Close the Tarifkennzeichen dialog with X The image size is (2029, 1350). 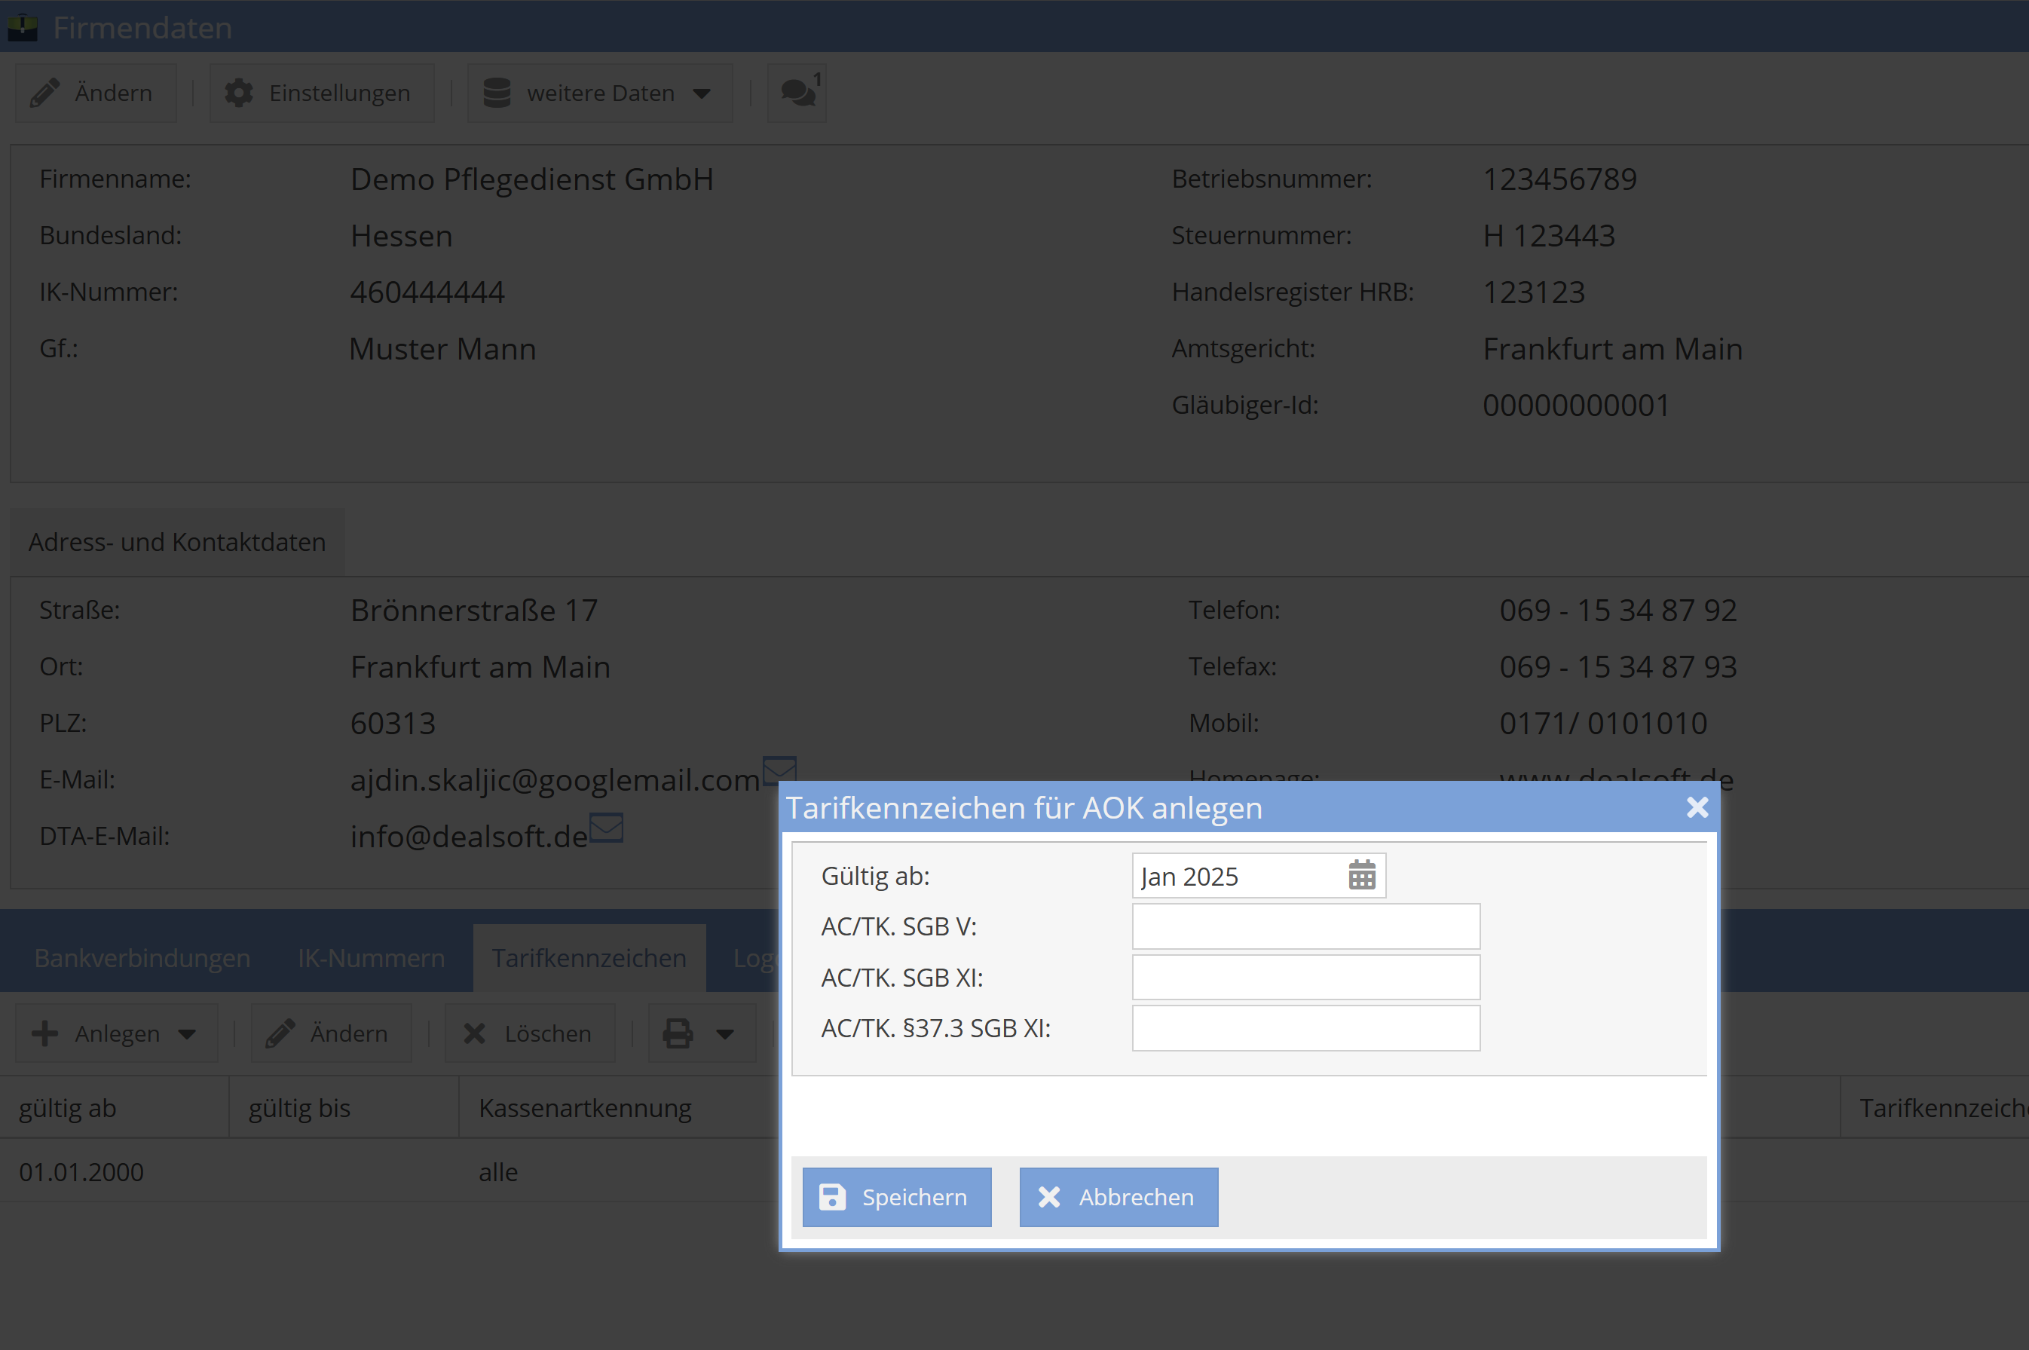(x=1697, y=807)
